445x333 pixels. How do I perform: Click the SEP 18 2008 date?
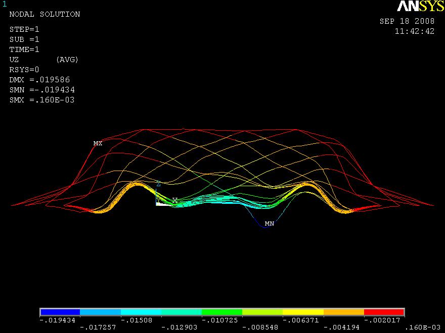pyautogui.click(x=407, y=21)
